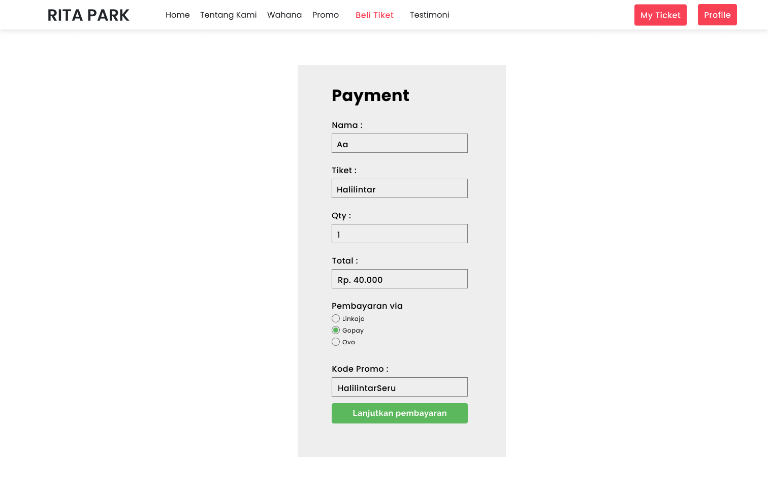
Task: Navigate to the Home menu item
Action: (x=177, y=15)
